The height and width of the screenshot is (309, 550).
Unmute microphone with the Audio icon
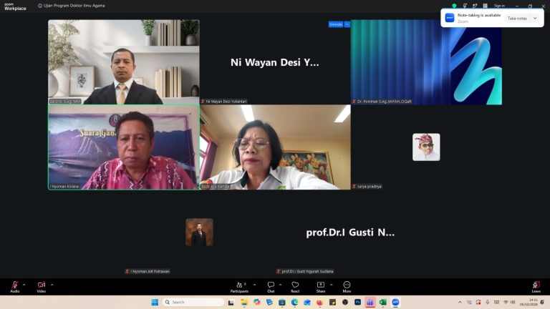click(15, 287)
